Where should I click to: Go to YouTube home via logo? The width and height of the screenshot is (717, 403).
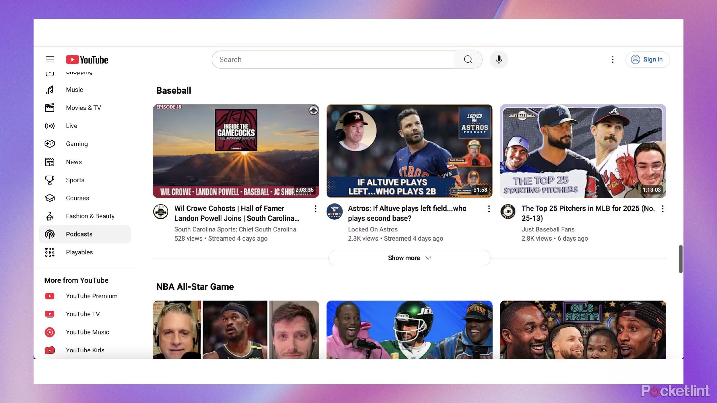point(87,60)
